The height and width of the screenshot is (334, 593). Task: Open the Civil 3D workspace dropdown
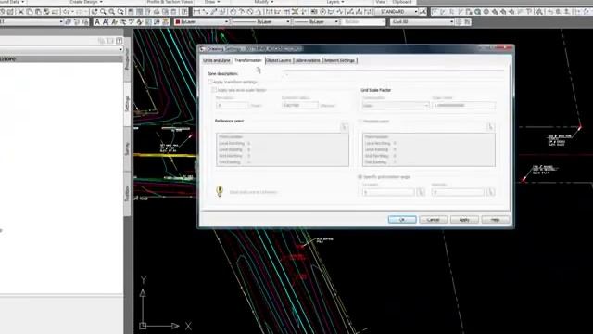point(423,22)
